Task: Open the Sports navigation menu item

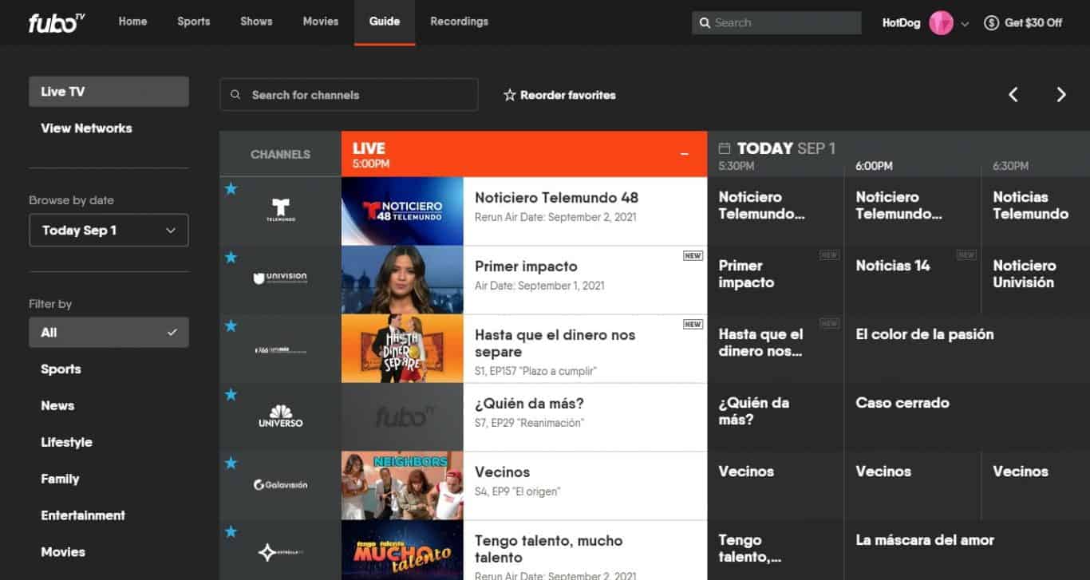Action: (193, 22)
